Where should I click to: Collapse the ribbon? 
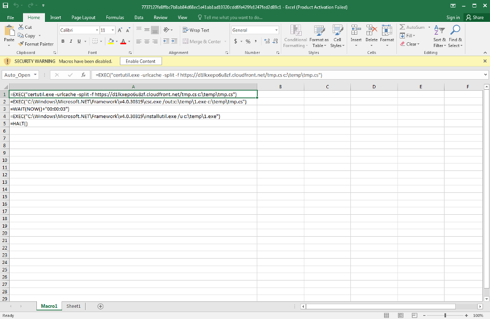tap(485, 53)
